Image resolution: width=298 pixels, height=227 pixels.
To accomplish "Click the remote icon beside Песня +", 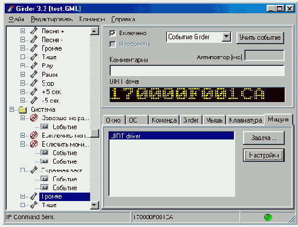I will [34, 31].
